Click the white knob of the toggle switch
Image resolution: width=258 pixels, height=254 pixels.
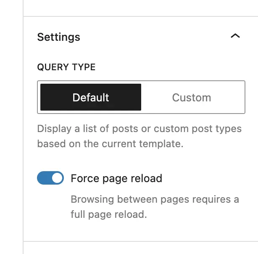pos(57,178)
